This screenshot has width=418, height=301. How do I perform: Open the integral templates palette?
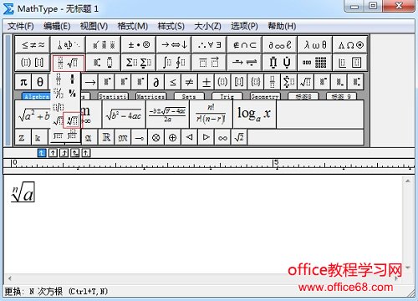pyautogui.click(x=174, y=62)
